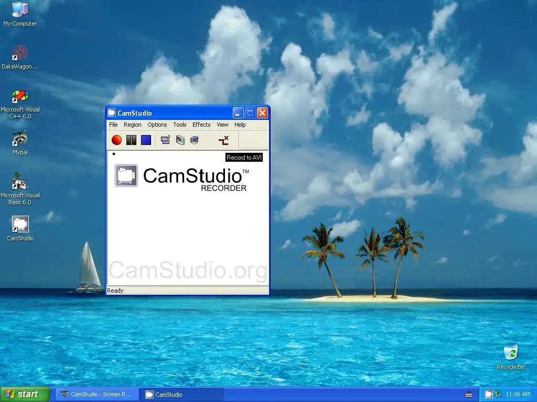Open the File menu in CamStudio
The height and width of the screenshot is (402, 537).
click(x=113, y=125)
